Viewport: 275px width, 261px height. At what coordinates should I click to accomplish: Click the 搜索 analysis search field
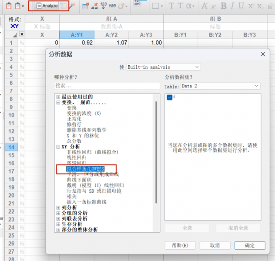pyautogui.click(x=107, y=86)
